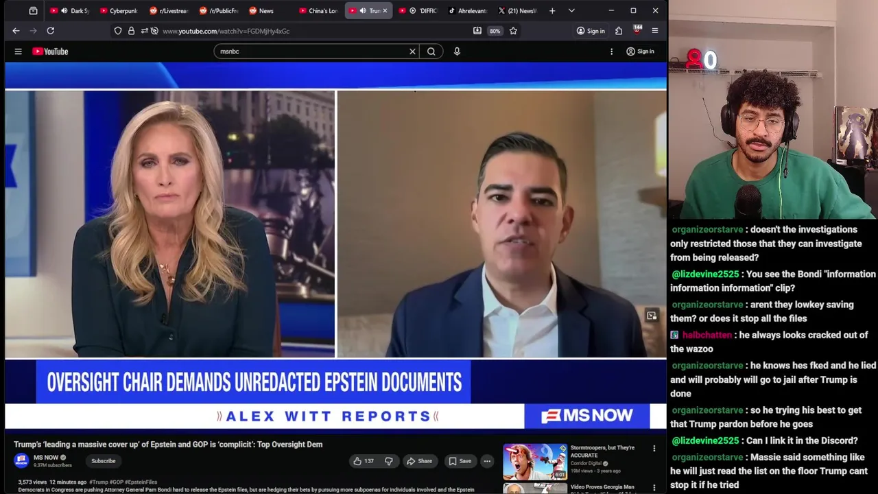The width and height of the screenshot is (878, 494).
Task: Click the #Trump hashtag link
Action: (x=98, y=482)
